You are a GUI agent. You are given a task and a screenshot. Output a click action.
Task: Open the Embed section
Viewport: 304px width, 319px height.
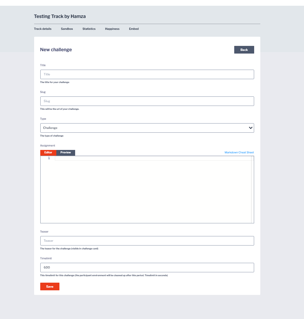(134, 29)
